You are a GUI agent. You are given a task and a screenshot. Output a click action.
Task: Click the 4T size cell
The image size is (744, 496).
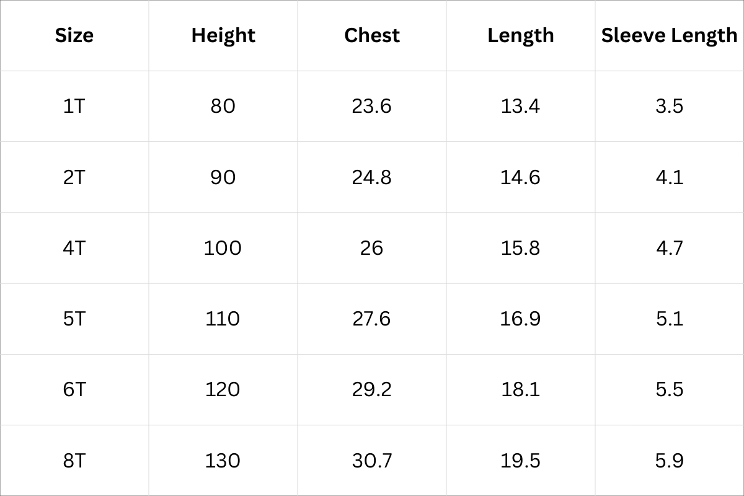[x=74, y=248]
